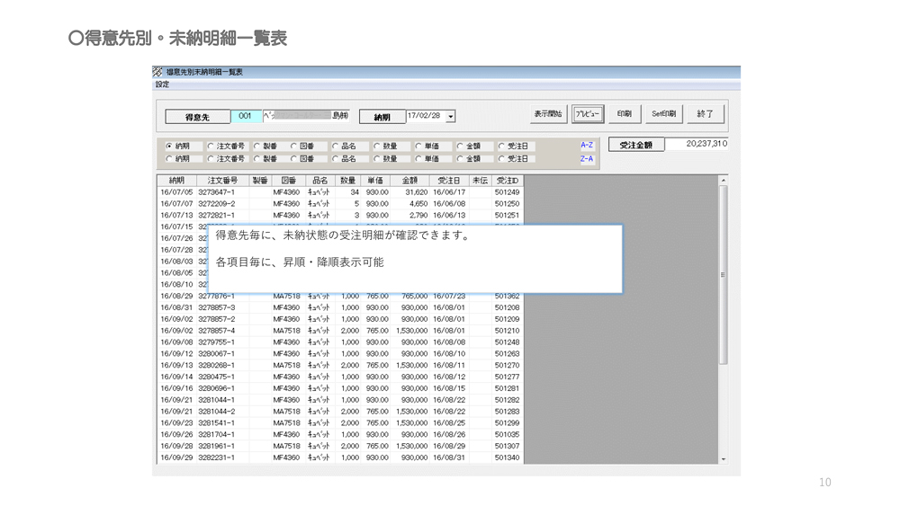The width and height of the screenshot is (900, 506).
Task: Select the 受注日 radio in the A-Z row
Action: click(x=501, y=146)
